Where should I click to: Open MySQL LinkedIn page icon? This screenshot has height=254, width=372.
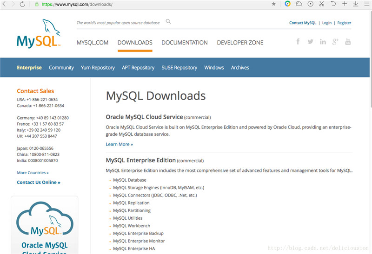[x=323, y=42]
